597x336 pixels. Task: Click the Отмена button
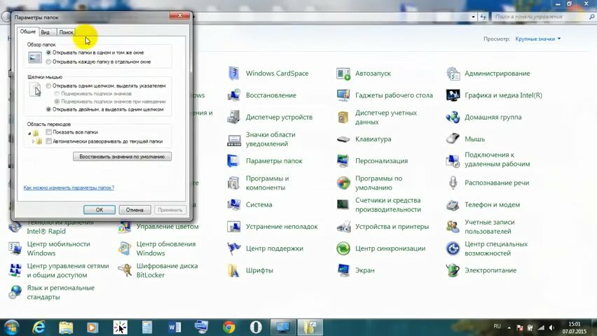tap(135, 210)
